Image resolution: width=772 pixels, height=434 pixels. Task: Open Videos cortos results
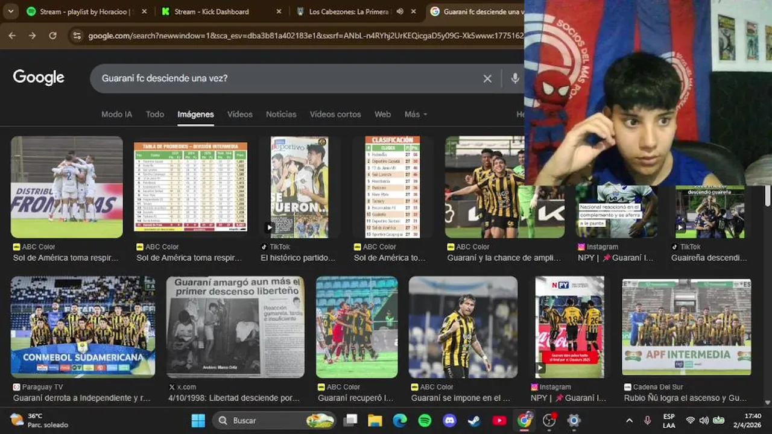pos(335,114)
